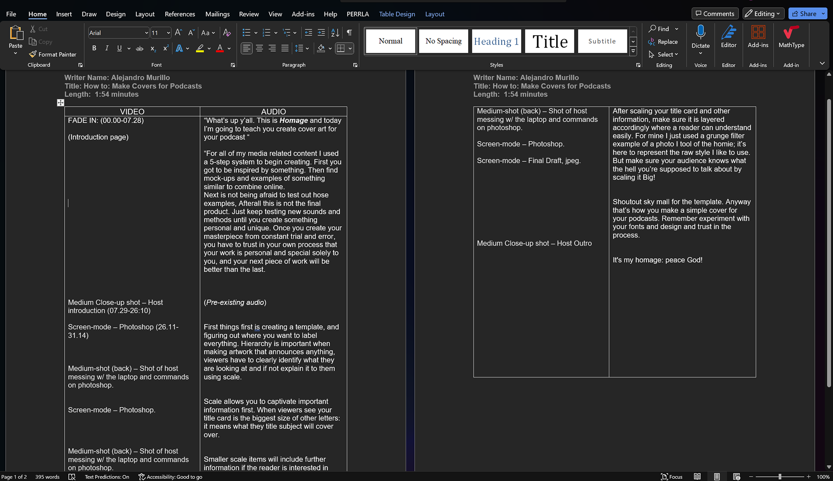Toggle Italic formatting
Image resolution: width=833 pixels, height=481 pixels.
coord(107,49)
